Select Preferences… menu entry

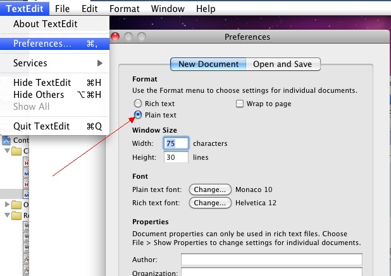pos(54,44)
